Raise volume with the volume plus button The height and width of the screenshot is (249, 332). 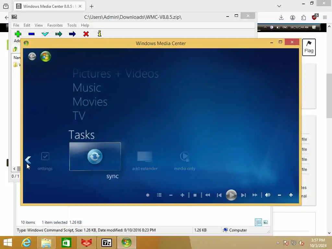tap(291, 195)
